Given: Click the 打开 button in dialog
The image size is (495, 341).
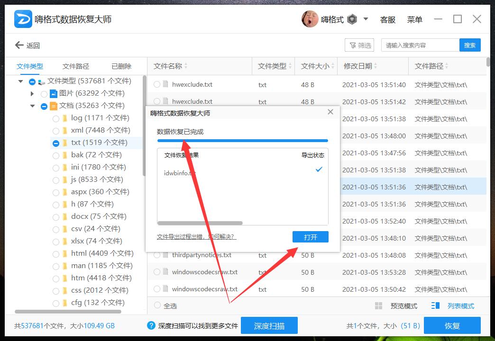Looking at the screenshot, I should [x=310, y=237].
